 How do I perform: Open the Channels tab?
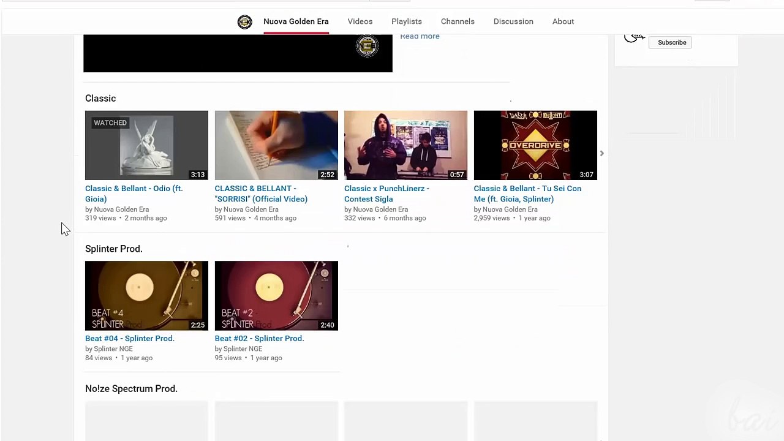tap(458, 21)
